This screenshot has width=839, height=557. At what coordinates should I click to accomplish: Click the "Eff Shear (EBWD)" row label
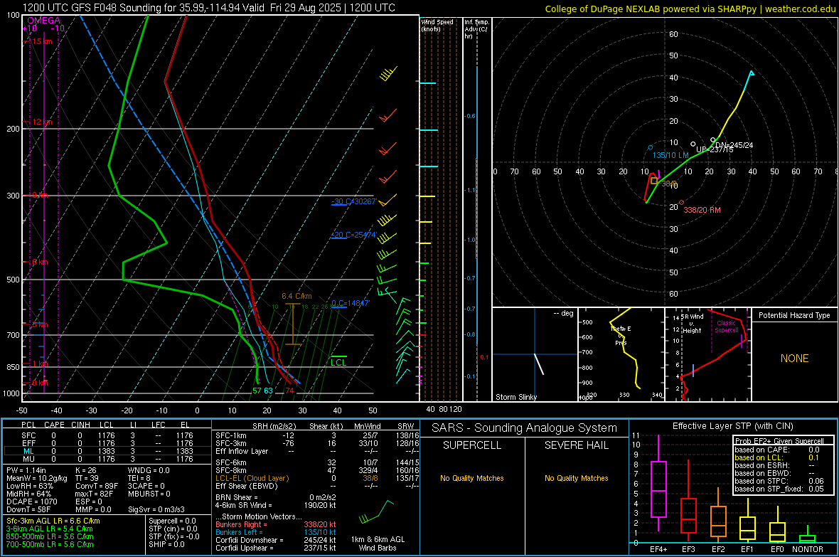click(x=246, y=487)
